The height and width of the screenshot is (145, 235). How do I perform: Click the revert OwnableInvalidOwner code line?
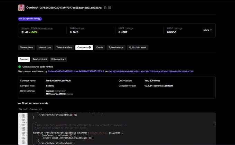tap(68, 138)
